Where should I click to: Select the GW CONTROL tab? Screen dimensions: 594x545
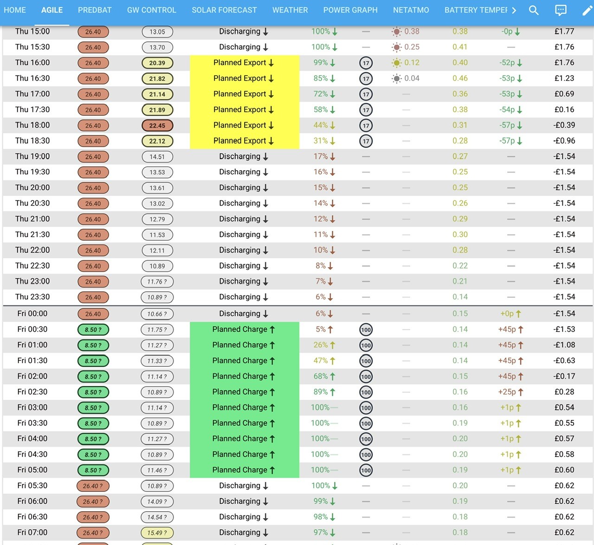click(x=152, y=10)
